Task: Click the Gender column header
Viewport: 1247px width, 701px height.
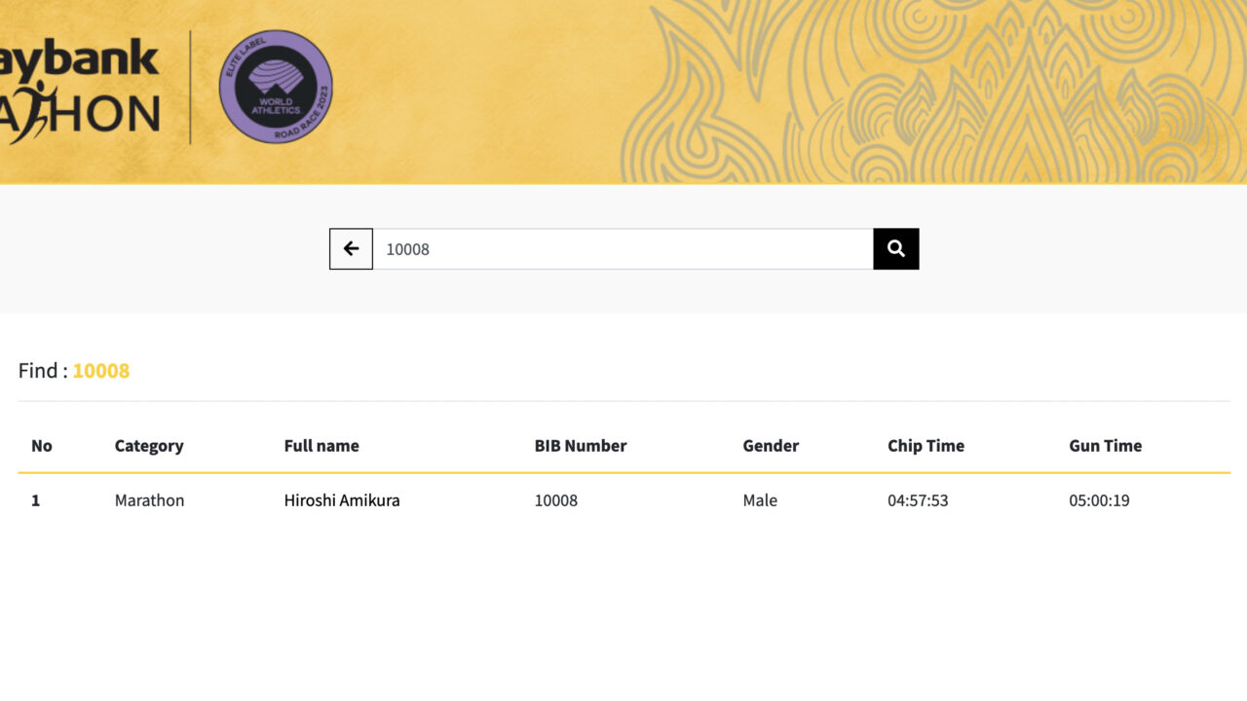Action: (x=771, y=446)
